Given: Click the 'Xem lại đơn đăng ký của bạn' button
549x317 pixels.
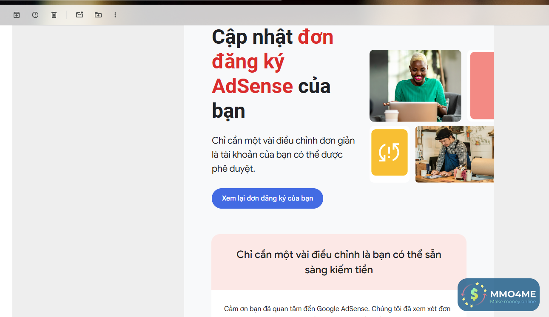Looking at the screenshot, I should point(267,198).
